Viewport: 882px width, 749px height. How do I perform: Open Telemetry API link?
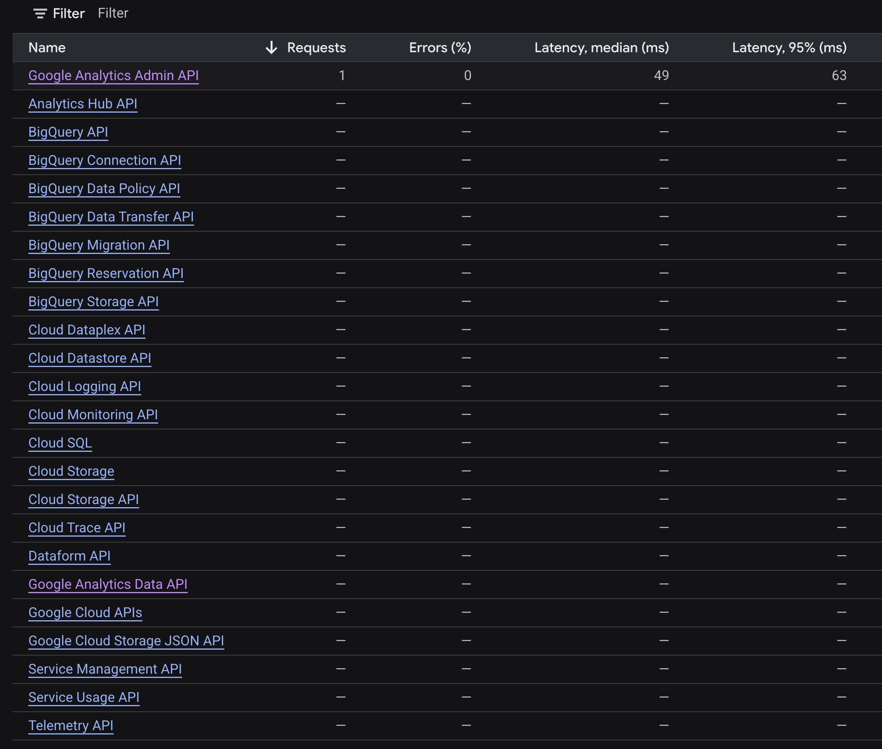click(71, 726)
